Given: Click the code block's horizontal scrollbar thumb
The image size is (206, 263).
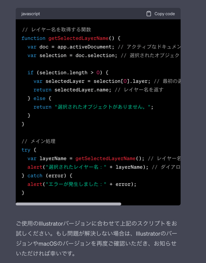Looking at the screenshot, I should (68, 204).
